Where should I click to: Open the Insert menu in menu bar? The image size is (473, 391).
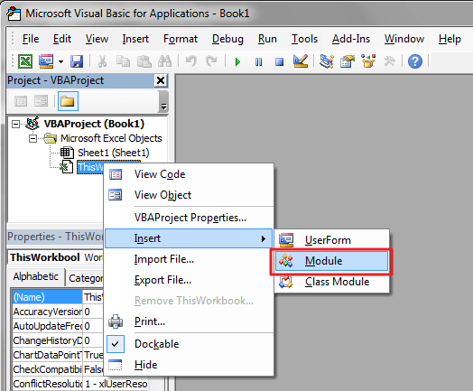(x=135, y=39)
